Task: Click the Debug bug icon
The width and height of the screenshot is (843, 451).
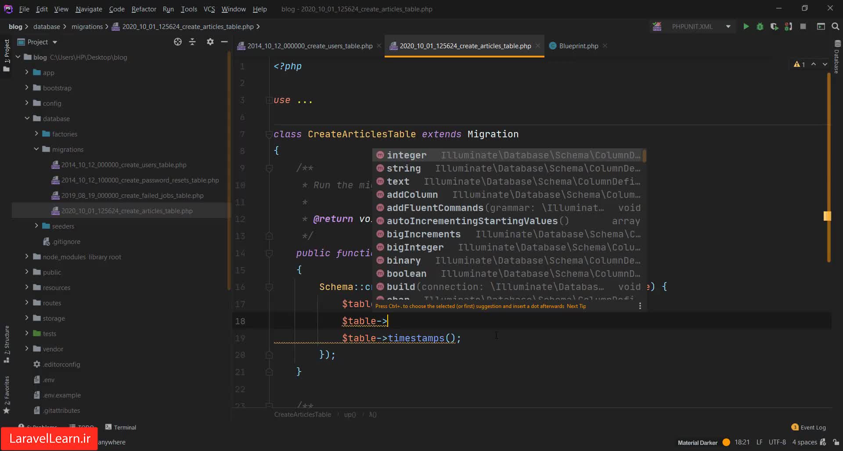Action: (x=760, y=27)
